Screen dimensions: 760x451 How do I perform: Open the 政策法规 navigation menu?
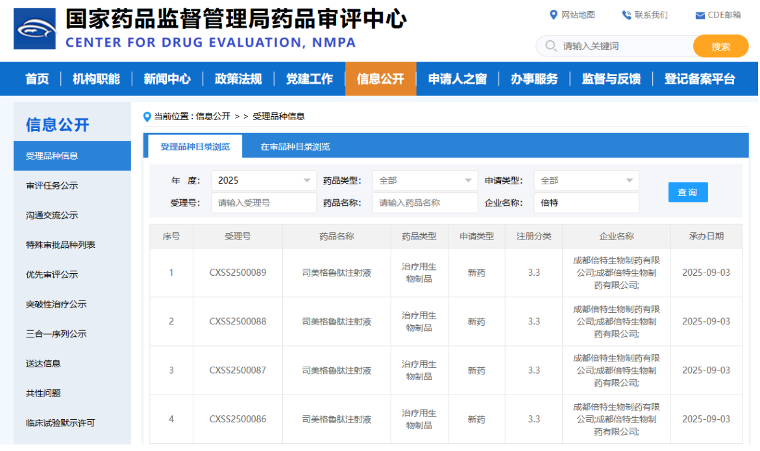(x=238, y=79)
